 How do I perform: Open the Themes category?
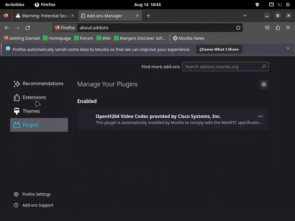(x=39, y=111)
